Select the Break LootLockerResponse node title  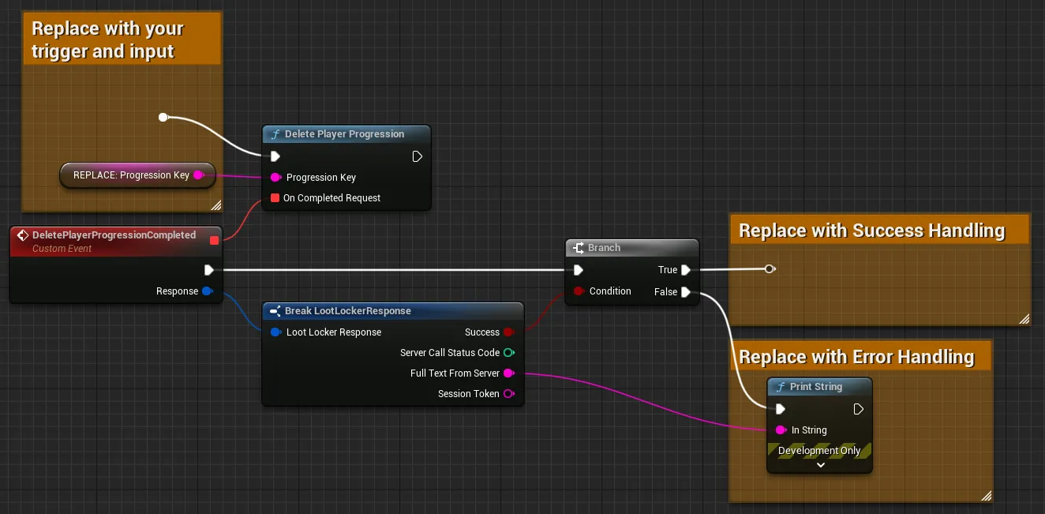(x=348, y=311)
